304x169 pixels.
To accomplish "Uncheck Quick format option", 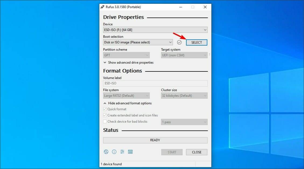I will tap(105, 109).
